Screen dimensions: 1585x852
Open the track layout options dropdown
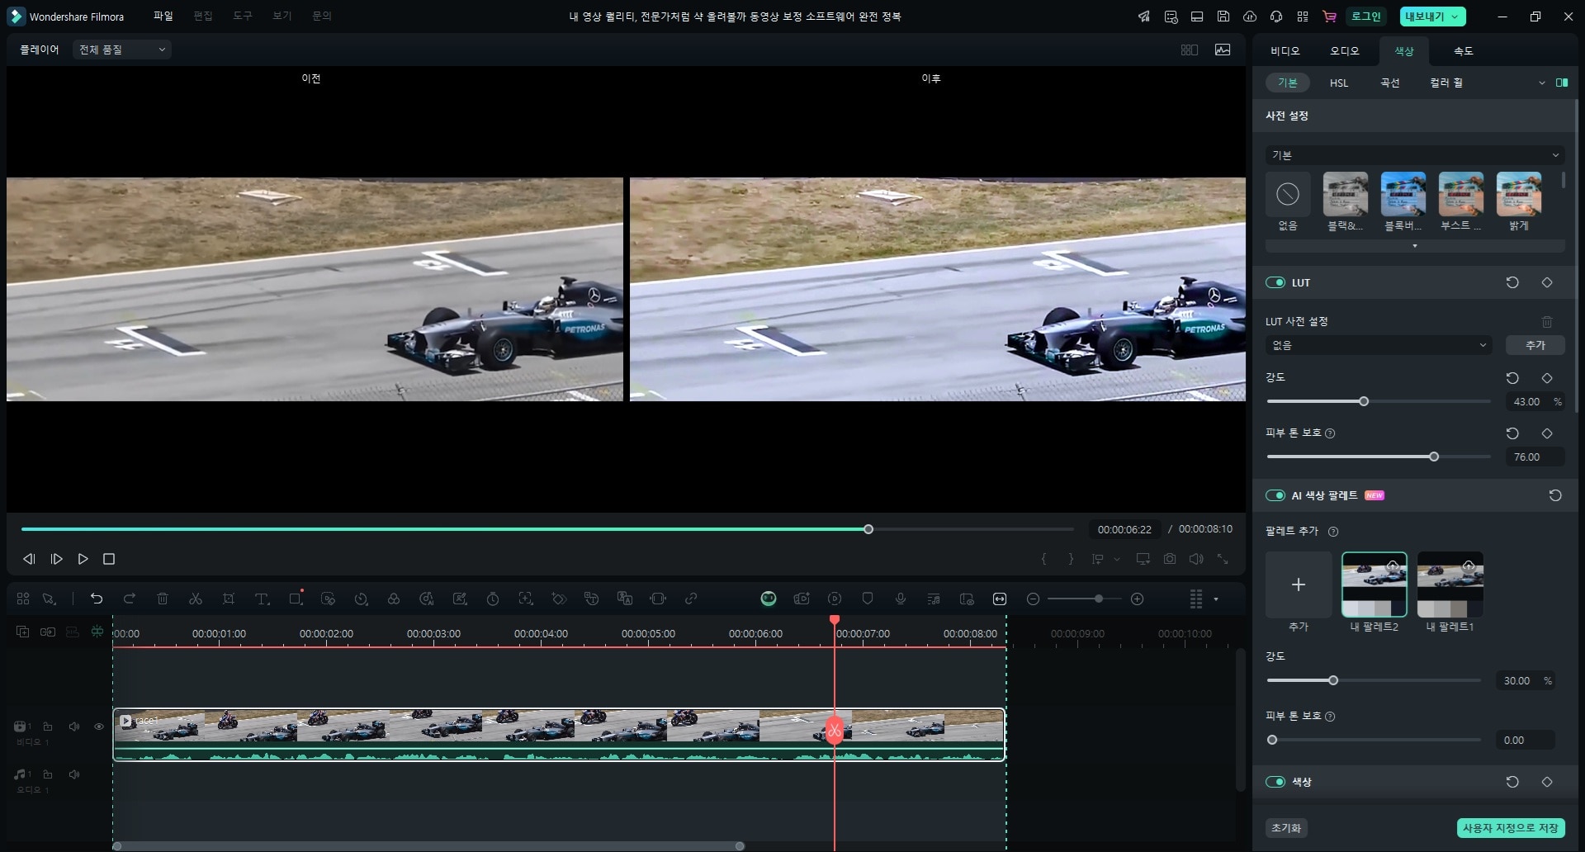click(1216, 599)
